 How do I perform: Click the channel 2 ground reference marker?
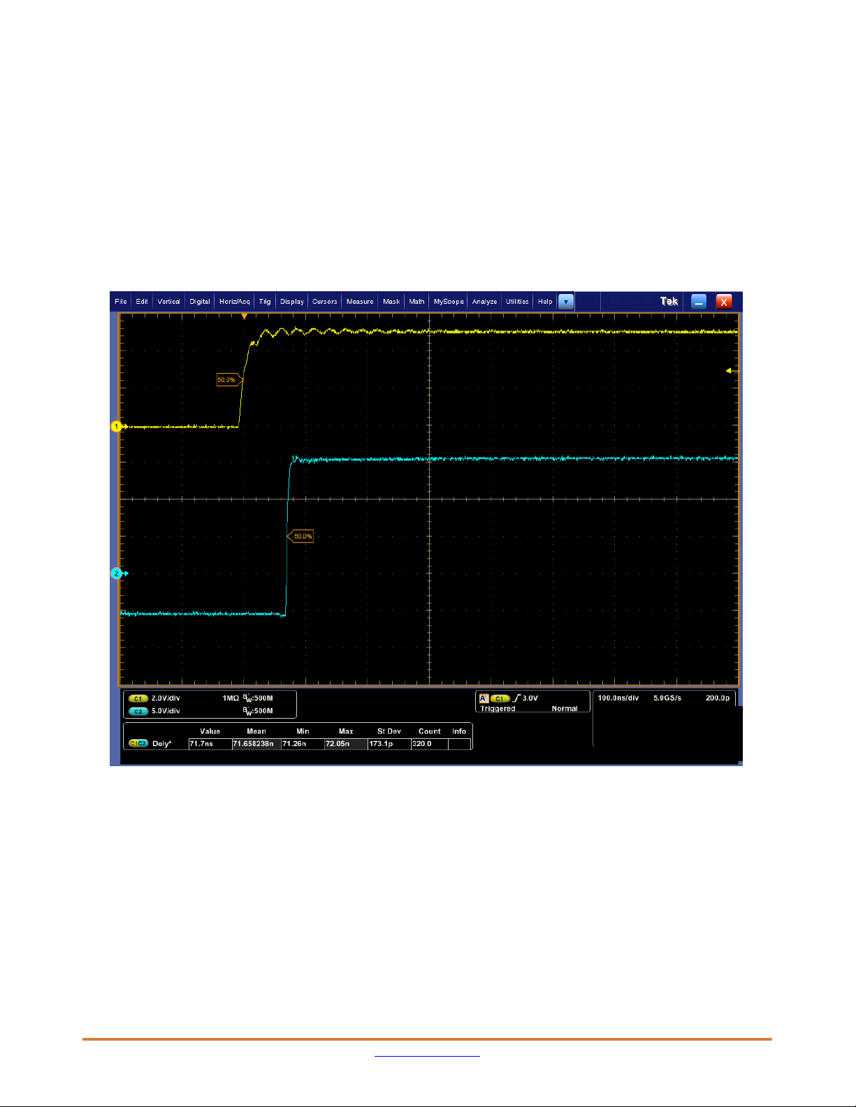pyautogui.click(x=117, y=573)
